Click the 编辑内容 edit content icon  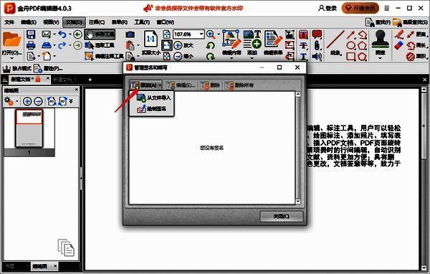(231, 39)
